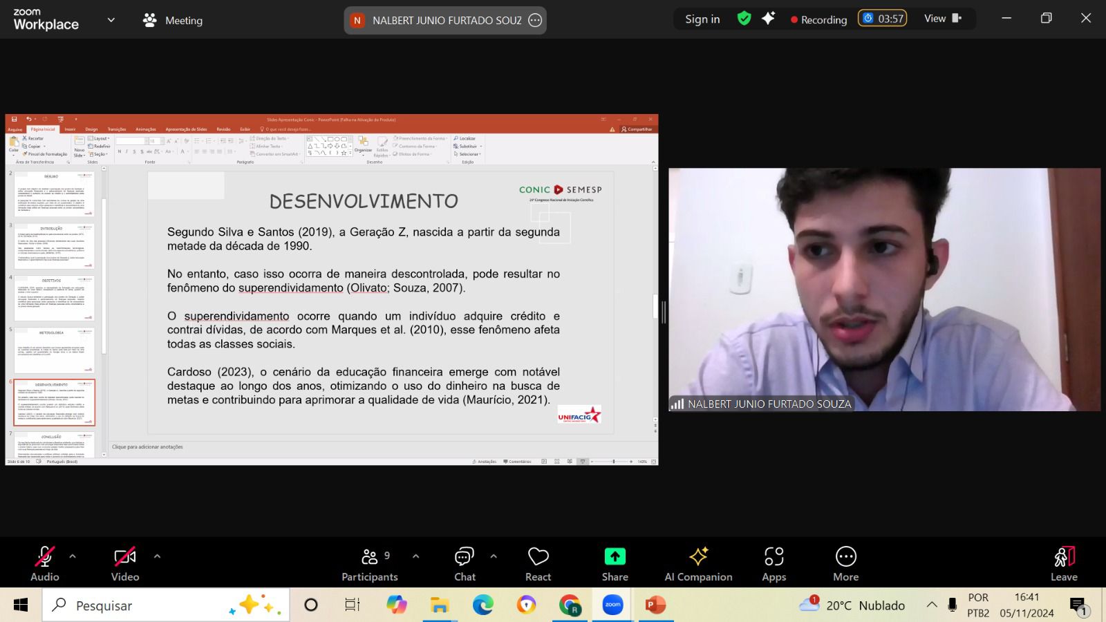This screenshot has height=622, width=1106.
Task: Open AI Companion
Action: click(x=698, y=564)
